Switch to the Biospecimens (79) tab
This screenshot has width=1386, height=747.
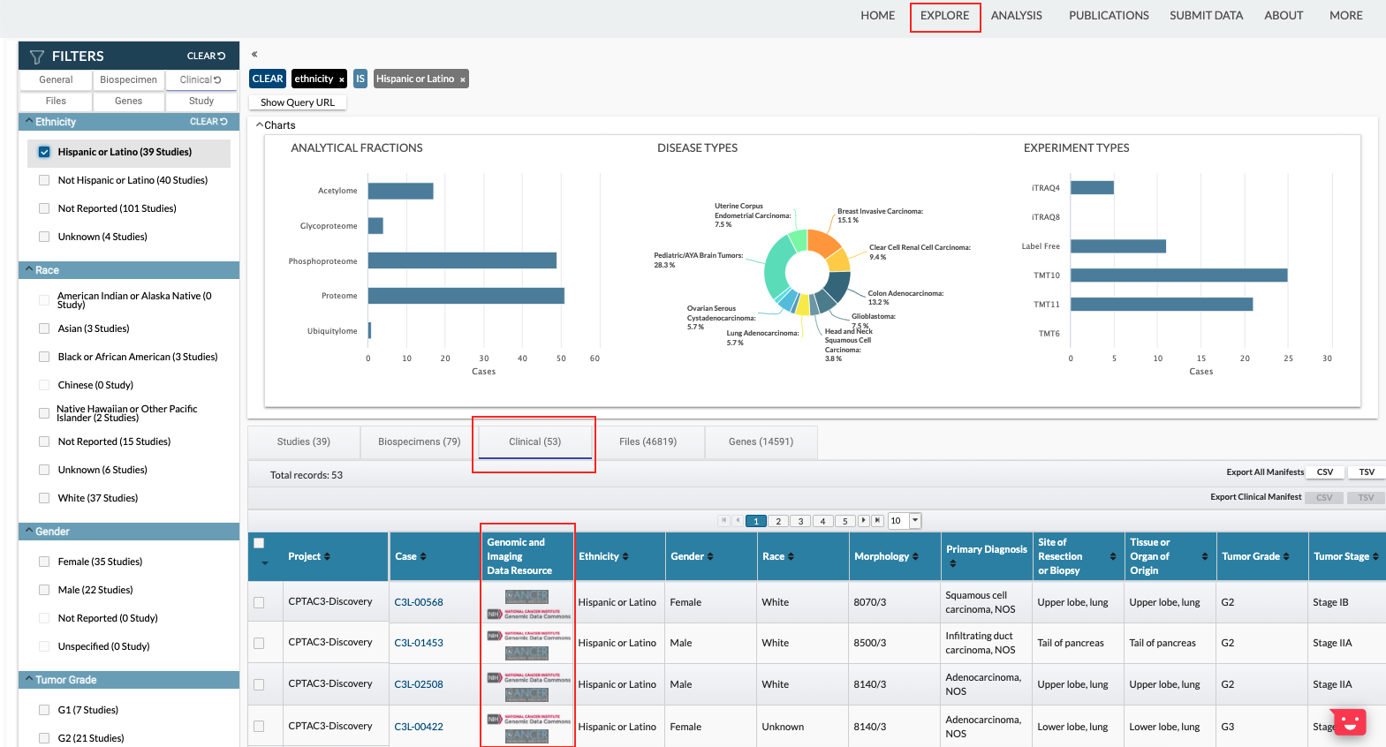pos(419,441)
